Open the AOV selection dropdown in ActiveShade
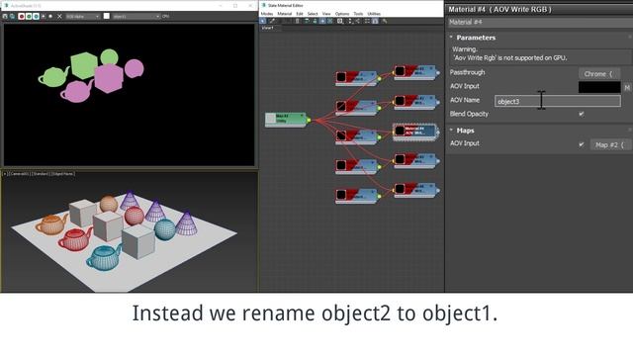 [136, 16]
